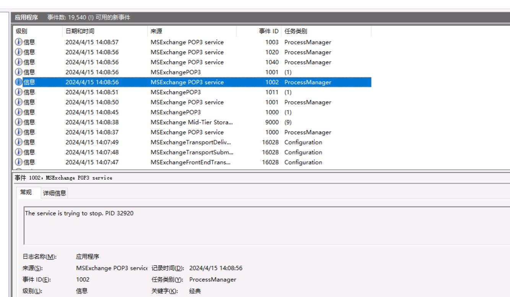Select MSExchangeTransportSubm... source cell
The height and width of the screenshot is (297, 510).
[192, 153]
